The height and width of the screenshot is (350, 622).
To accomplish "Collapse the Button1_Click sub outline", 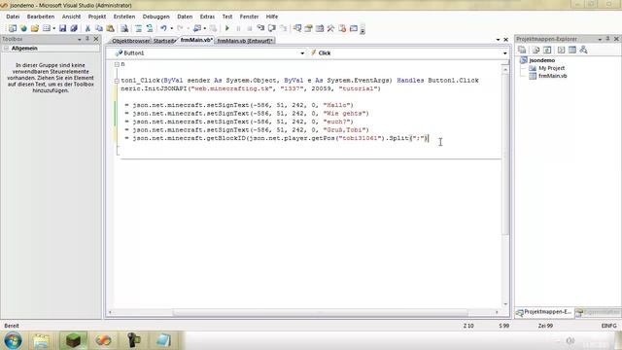I will (117, 81).
